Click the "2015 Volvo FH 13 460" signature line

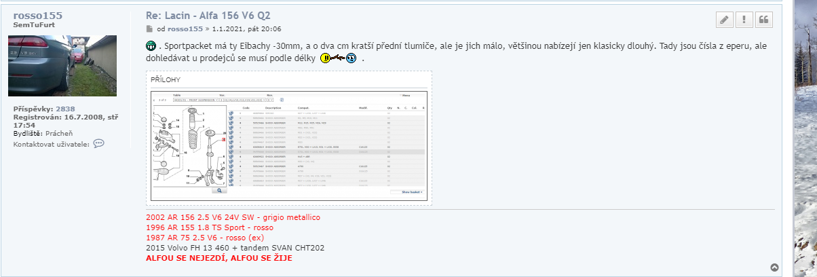(x=235, y=248)
